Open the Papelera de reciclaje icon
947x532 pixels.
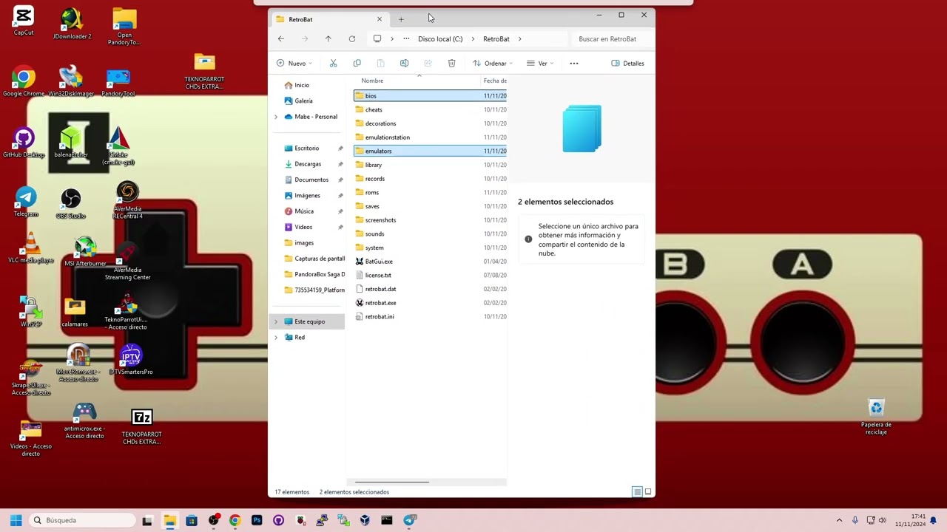click(x=876, y=417)
